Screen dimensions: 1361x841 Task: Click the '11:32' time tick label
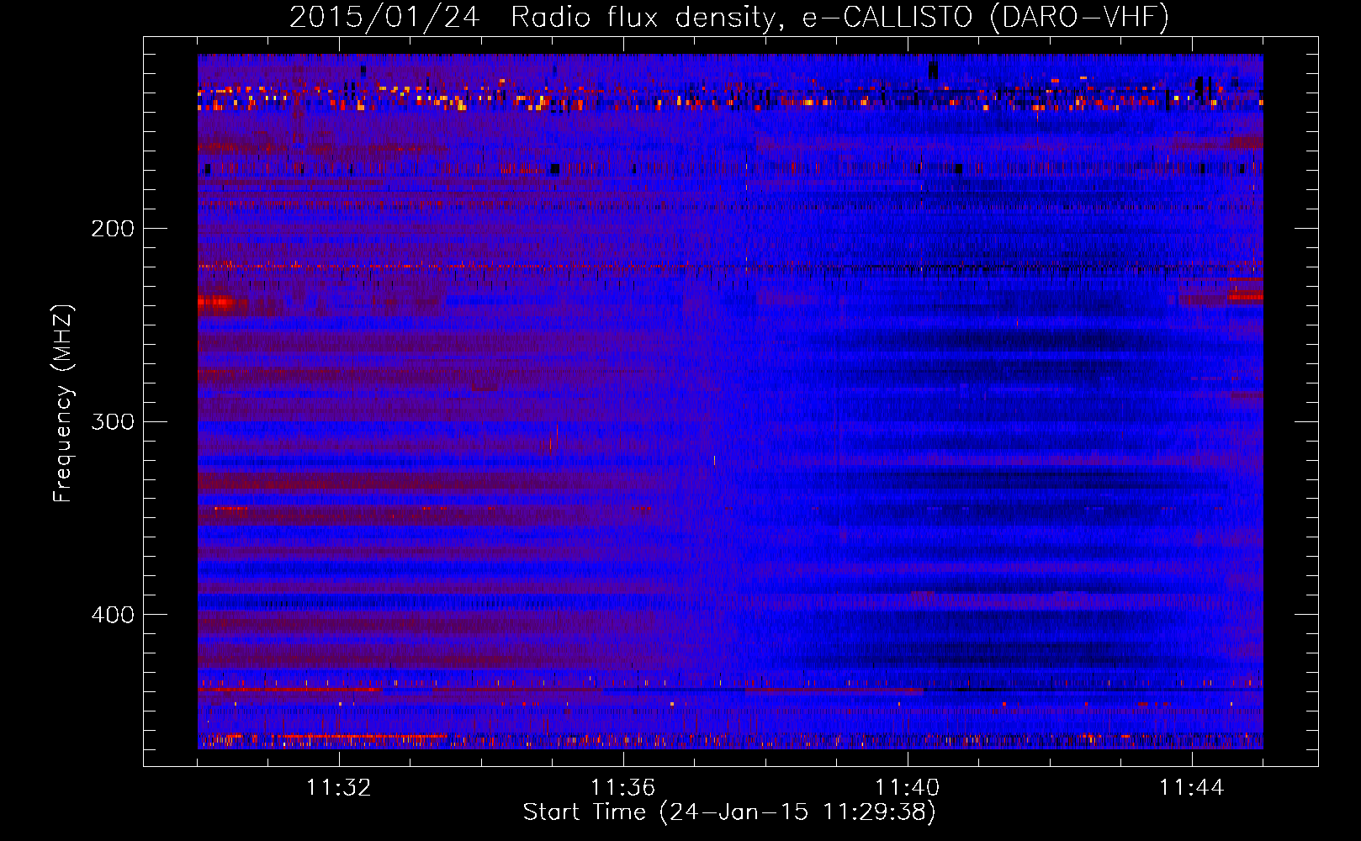point(339,788)
